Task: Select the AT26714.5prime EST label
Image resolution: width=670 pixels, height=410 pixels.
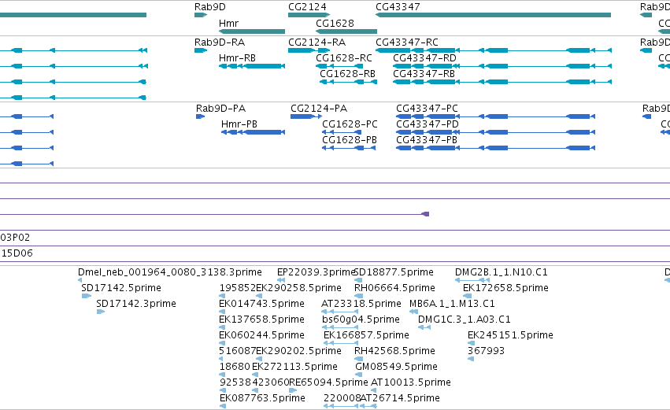Action: pyautogui.click(x=400, y=398)
